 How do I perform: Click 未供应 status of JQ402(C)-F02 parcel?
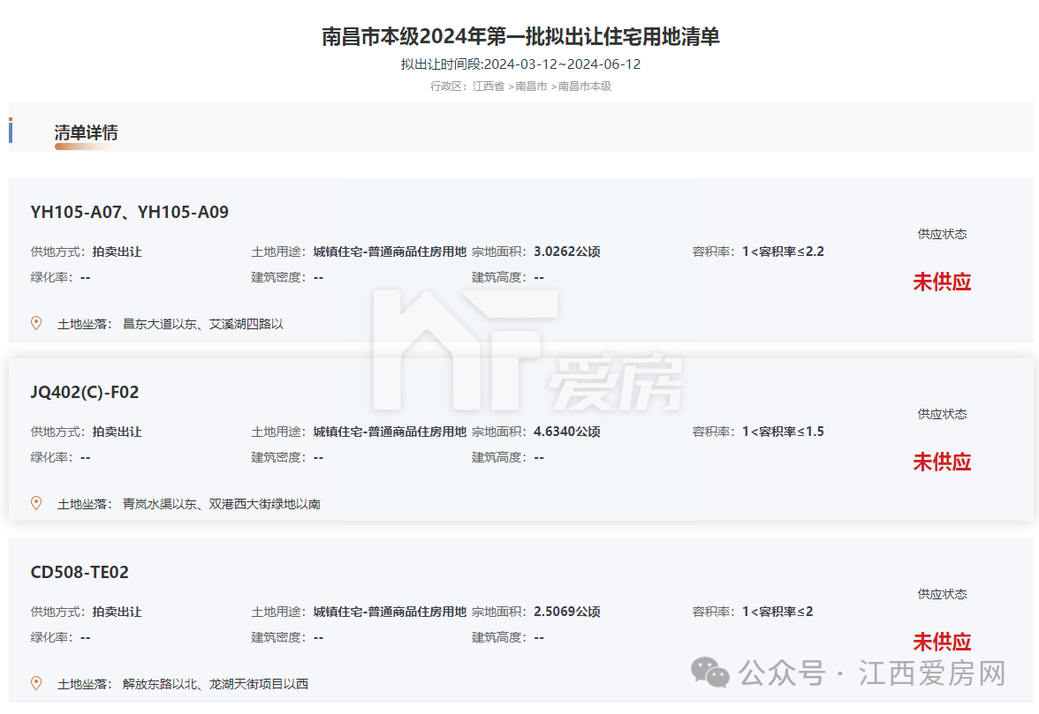point(942,462)
